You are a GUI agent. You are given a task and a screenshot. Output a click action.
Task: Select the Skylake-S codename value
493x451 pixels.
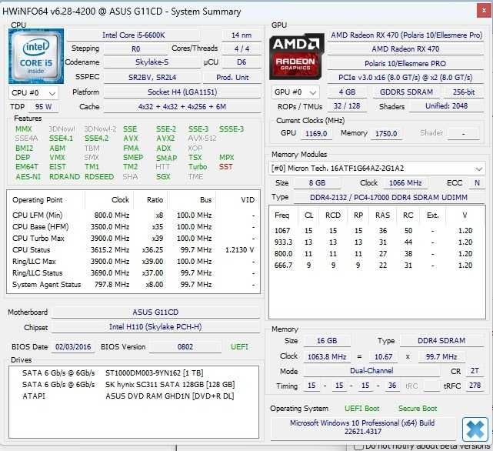pos(152,62)
